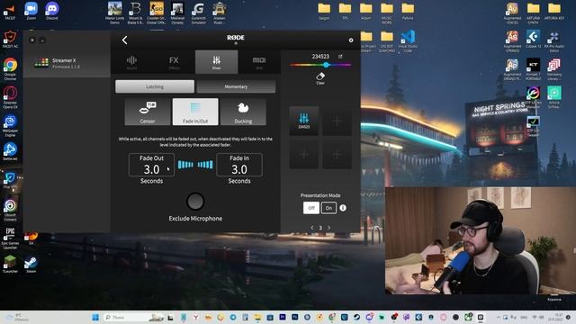
Task: Edit the Fade Out seconds value
Action: pos(151,165)
